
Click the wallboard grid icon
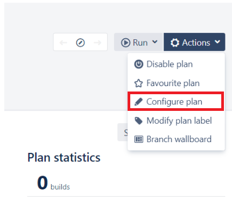(139, 139)
